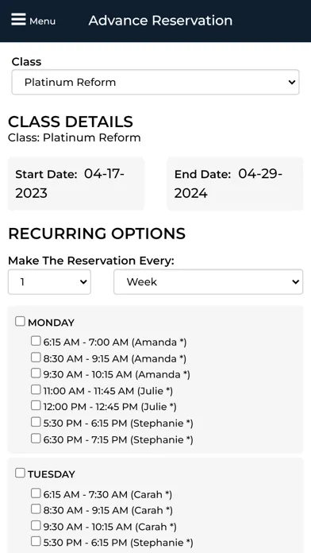Screen dimensions: 311x553
Task: Open the Week frequency dropdown
Action: tap(208, 282)
